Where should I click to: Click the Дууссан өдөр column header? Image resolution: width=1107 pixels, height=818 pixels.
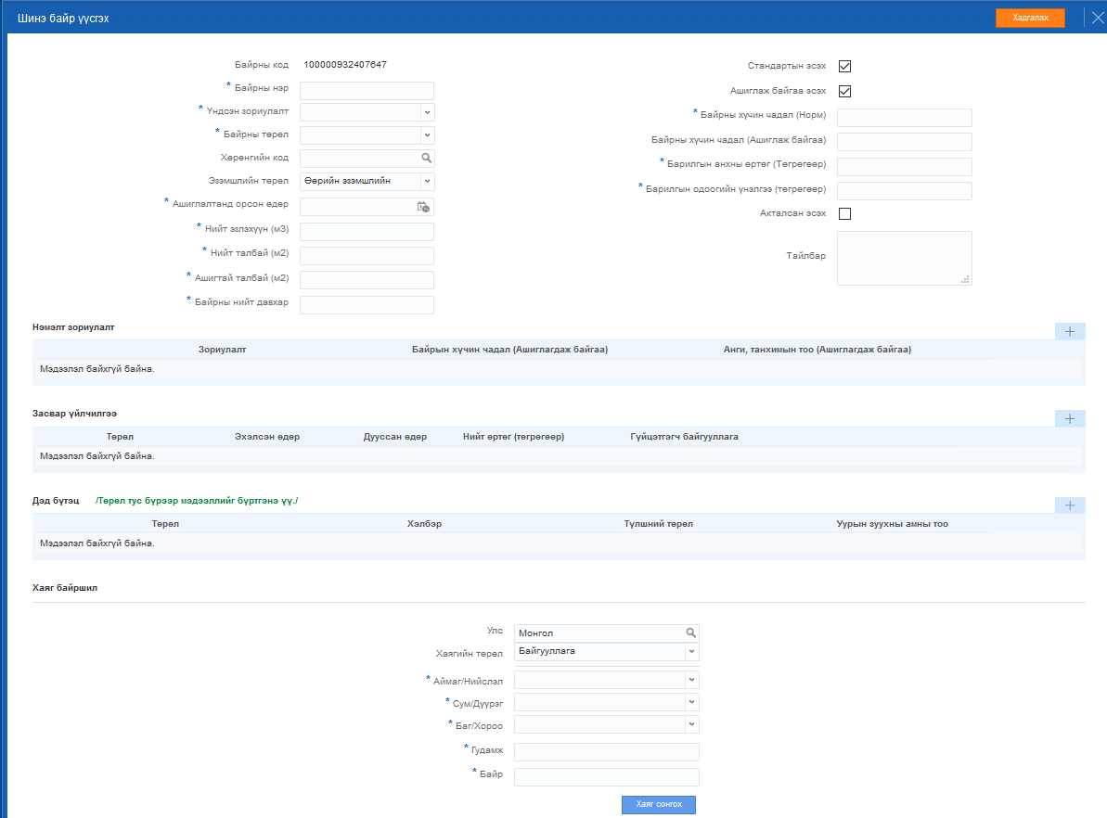(x=395, y=437)
